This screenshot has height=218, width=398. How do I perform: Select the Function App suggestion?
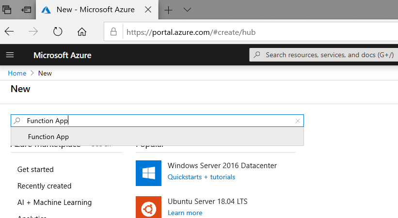pos(157,137)
